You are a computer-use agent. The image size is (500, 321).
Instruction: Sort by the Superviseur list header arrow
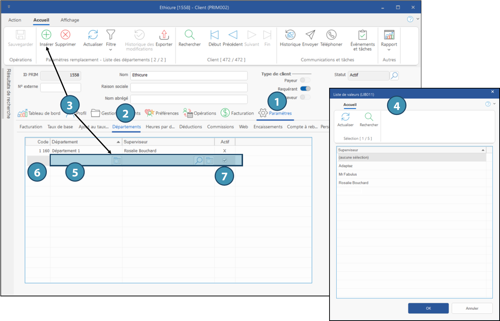pyautogui.click(x=483, y=150)
